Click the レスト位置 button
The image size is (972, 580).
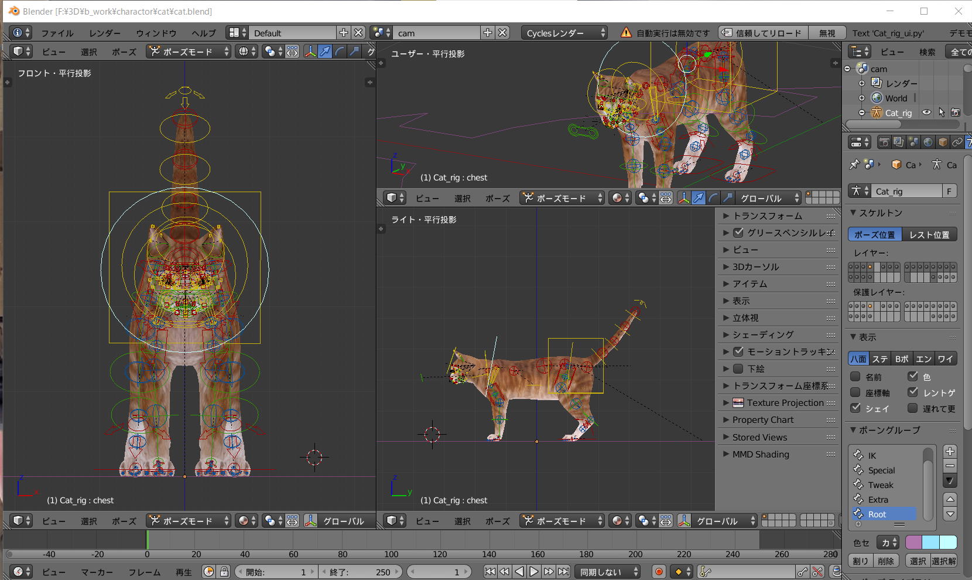pos(929,235)
